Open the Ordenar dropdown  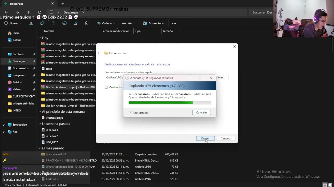point(106,23)
